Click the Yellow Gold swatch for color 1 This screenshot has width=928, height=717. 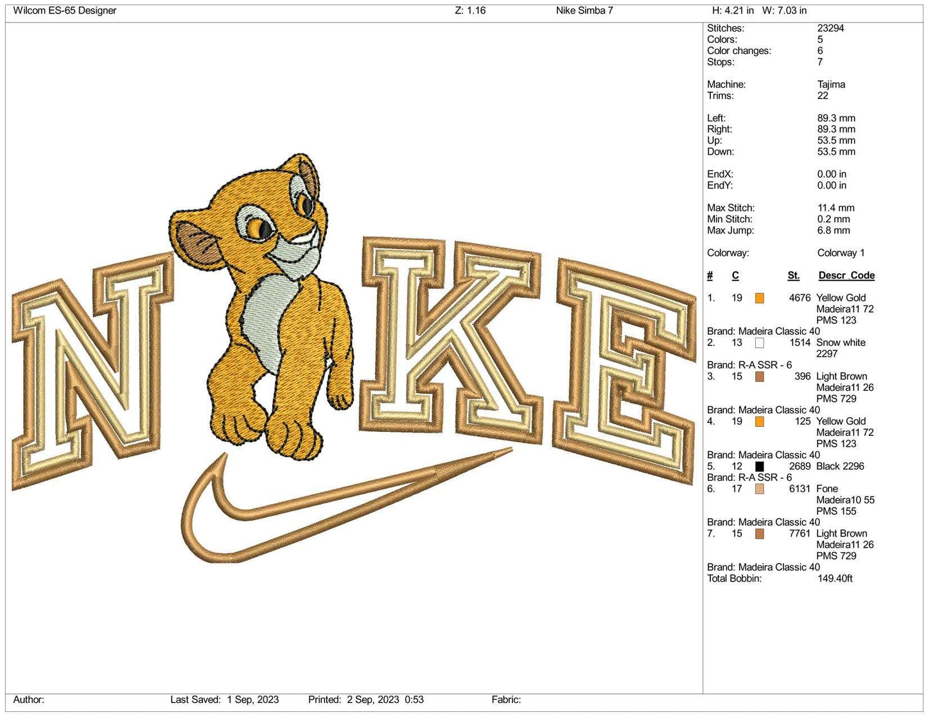(x=760, y=298)
